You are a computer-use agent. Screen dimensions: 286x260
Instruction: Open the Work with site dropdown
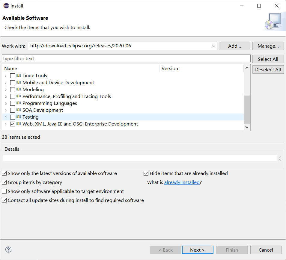214,46
